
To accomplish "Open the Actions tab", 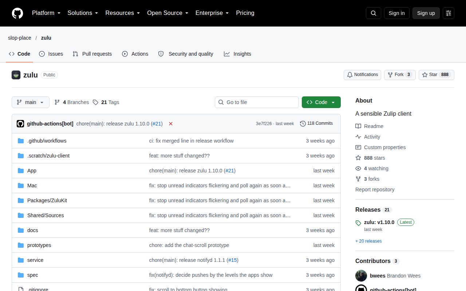I will click(x=135, y=54).
